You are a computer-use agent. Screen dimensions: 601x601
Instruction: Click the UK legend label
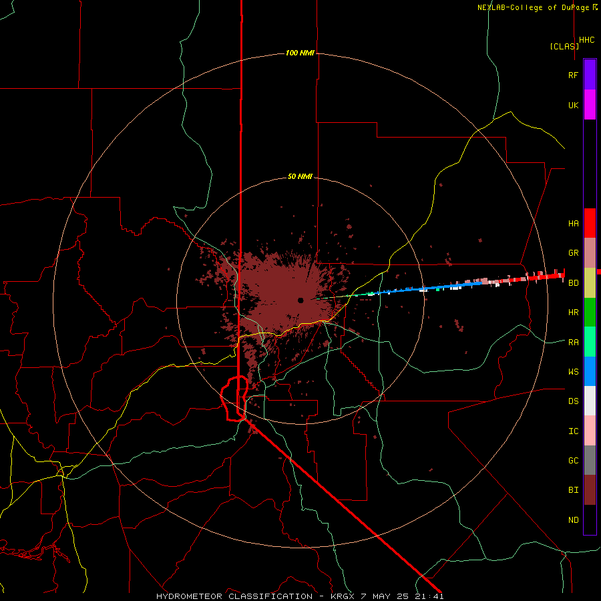574,105
